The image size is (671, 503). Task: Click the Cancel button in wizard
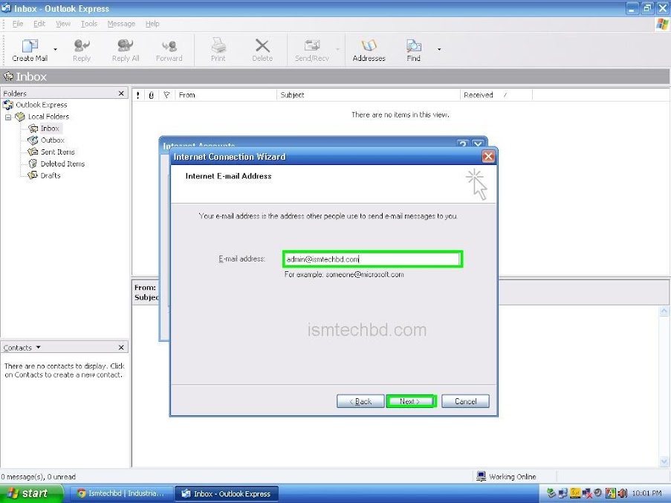click(465, 401)
